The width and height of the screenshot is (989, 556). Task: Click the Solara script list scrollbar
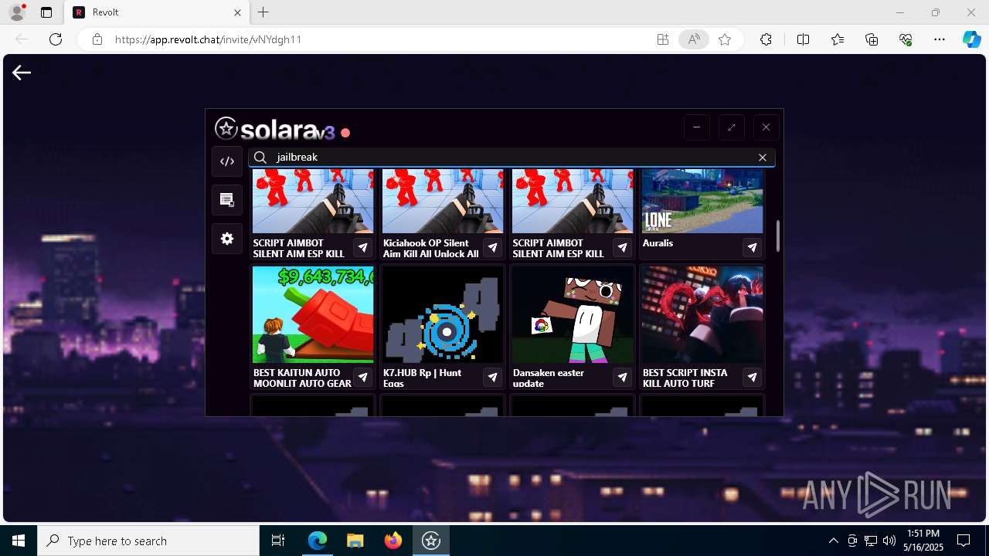[777, 236]
